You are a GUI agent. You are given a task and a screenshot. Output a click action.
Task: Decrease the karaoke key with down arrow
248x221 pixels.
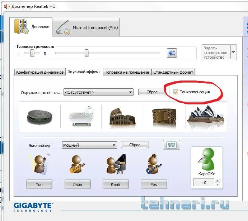click(217, 185)
